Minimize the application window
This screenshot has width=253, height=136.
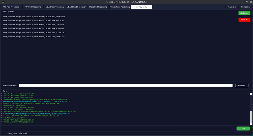pos(242,2)
